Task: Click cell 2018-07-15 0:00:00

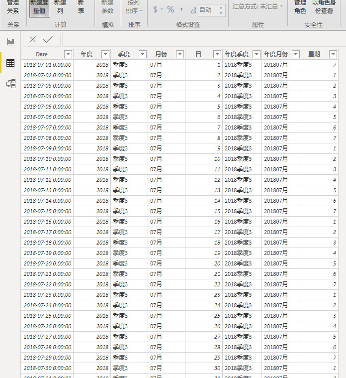Action: click(47, 211)
